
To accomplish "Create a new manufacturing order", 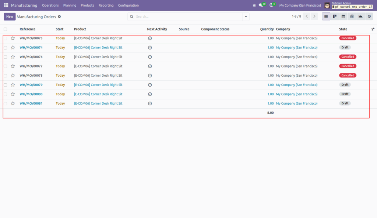I will click(10, 17).
